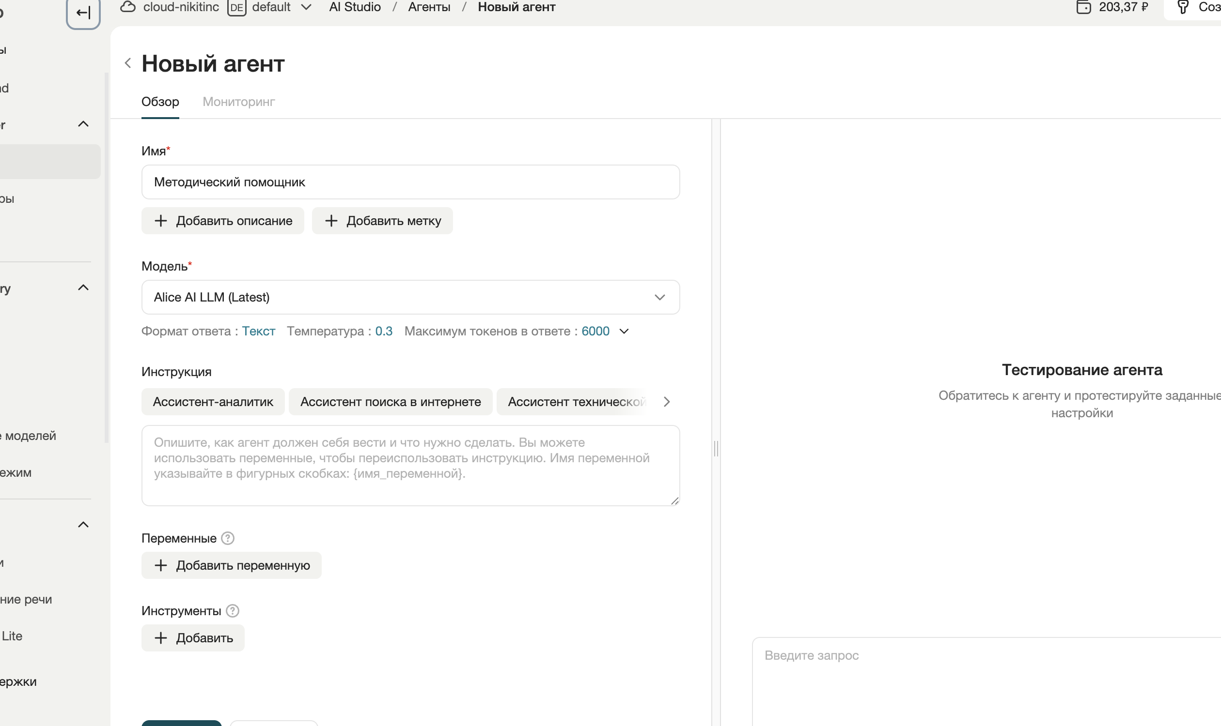
Task: Click the max tokens value 6000
Action: click(595, 331)
